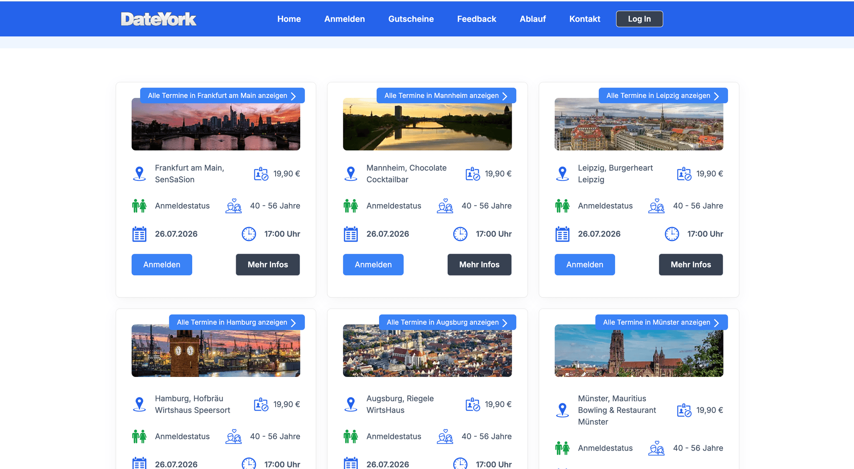
Task: Select Feedback in the top navigation
Action: (477, 19)
